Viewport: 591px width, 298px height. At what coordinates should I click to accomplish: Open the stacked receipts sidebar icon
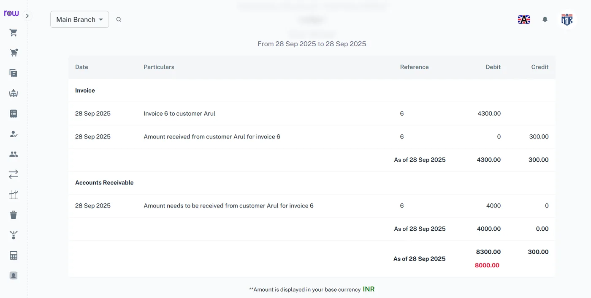14,73
